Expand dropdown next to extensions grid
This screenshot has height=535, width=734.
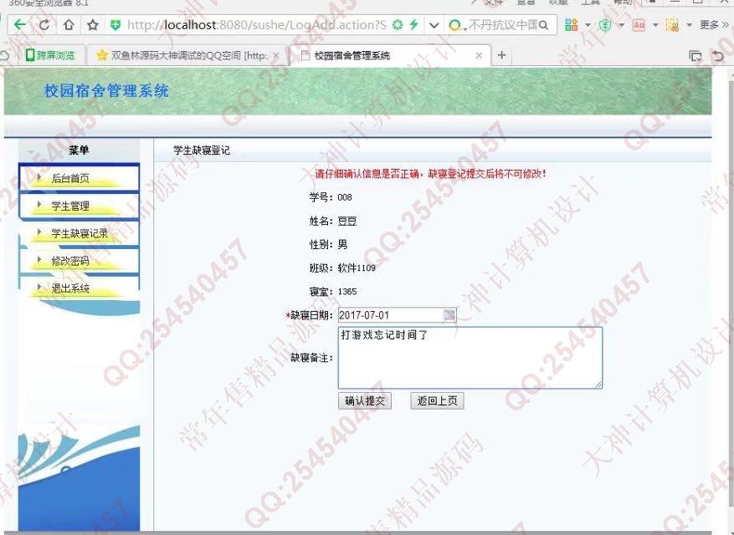click(588, 25)
